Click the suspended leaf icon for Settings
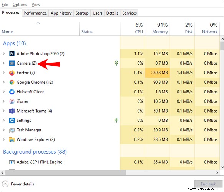This screenshot has height=192, width=224. pyautogui.click(x=116, y=120)
